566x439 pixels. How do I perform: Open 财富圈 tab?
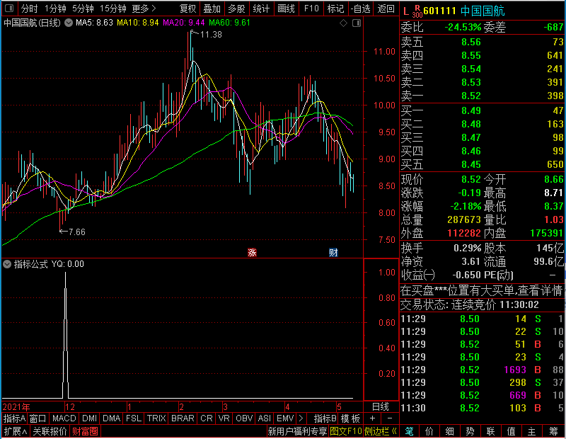pos(85,431)
